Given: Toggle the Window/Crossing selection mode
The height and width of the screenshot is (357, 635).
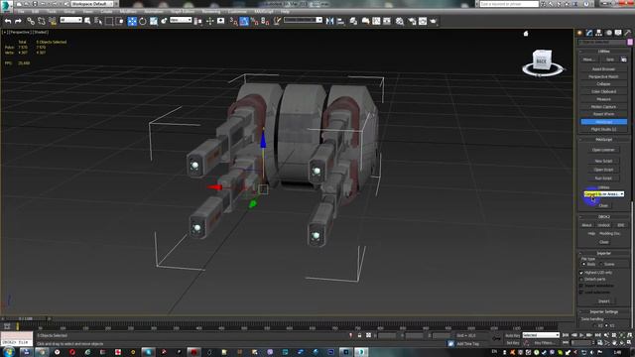Looking at the screenshot, I should point(119,21).
